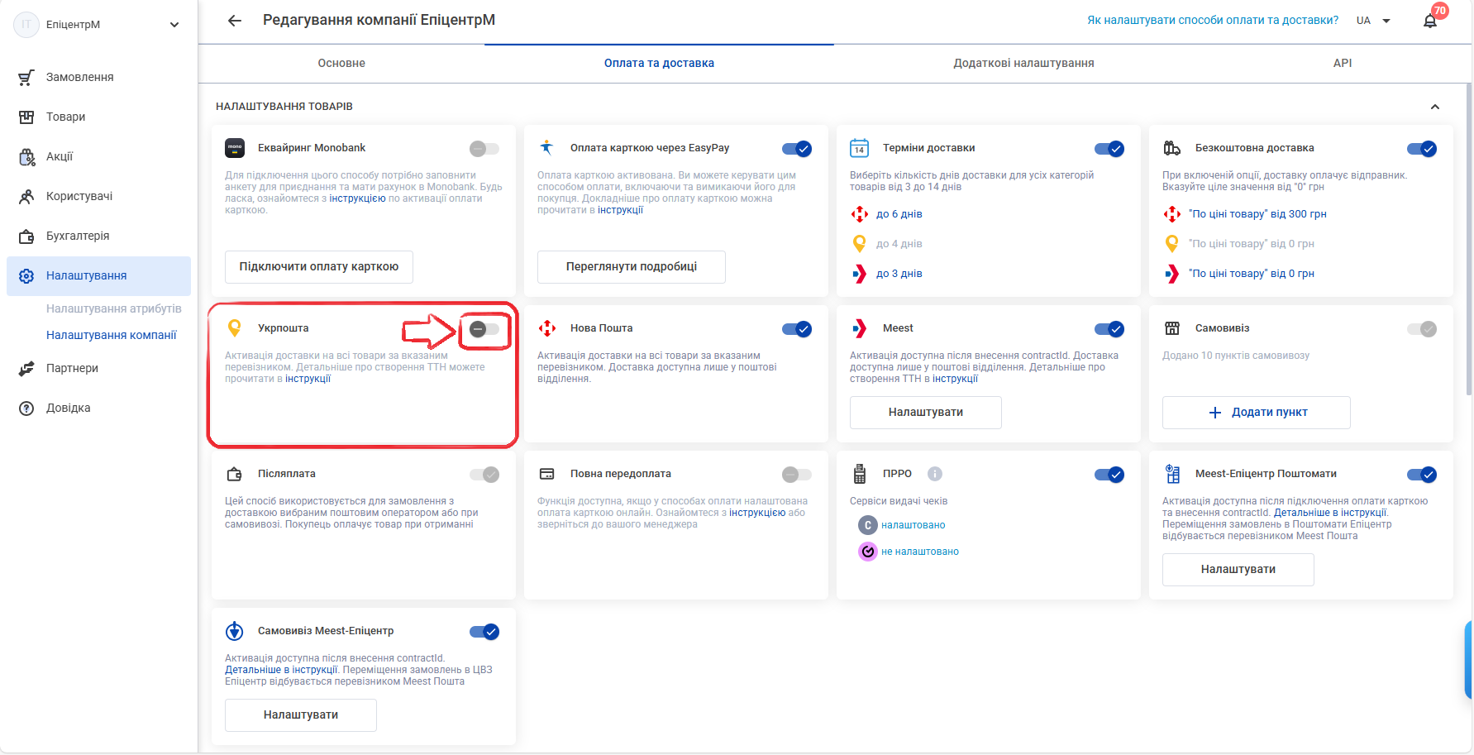
Task: Collapse the НАЛАШТУВАННЯ ТОВАРІВ section
Action: coord(1435,107)
